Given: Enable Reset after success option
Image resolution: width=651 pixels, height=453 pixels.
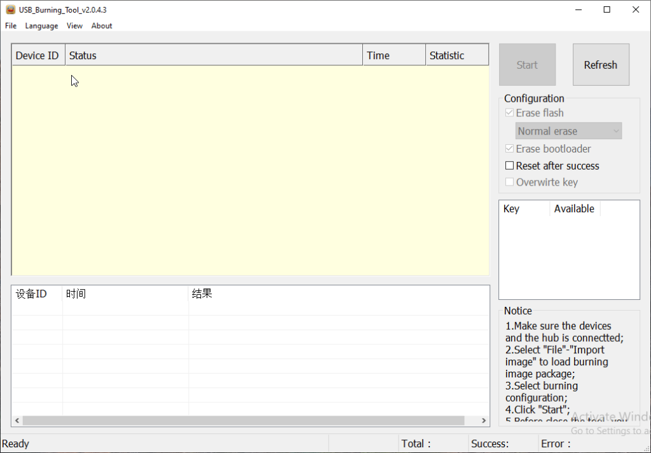Looking at the screenshot, I should coord(509,166).
